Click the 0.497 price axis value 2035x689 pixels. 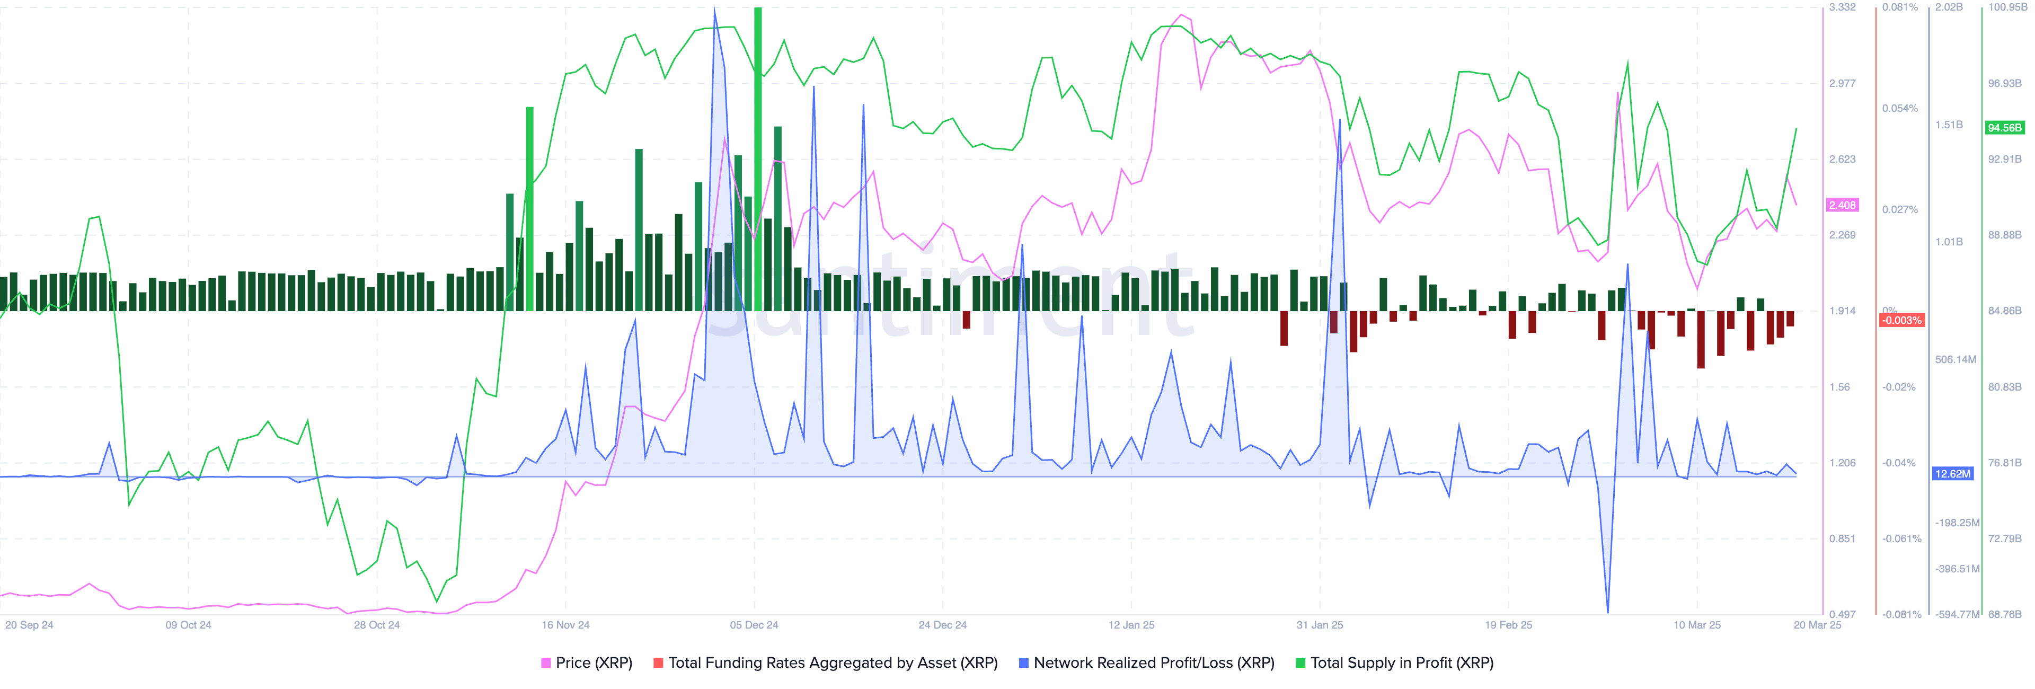tap(1842, 615)
